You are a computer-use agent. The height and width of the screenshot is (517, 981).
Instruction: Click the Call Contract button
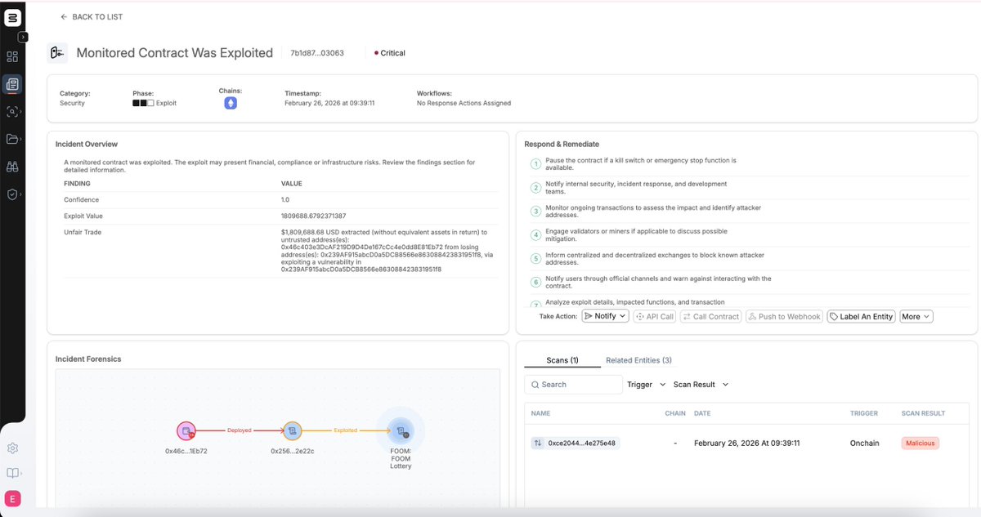[x=710, y=316]
